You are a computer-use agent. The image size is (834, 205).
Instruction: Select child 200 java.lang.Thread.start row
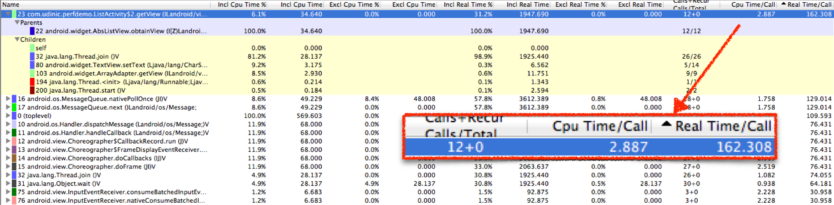80,90
